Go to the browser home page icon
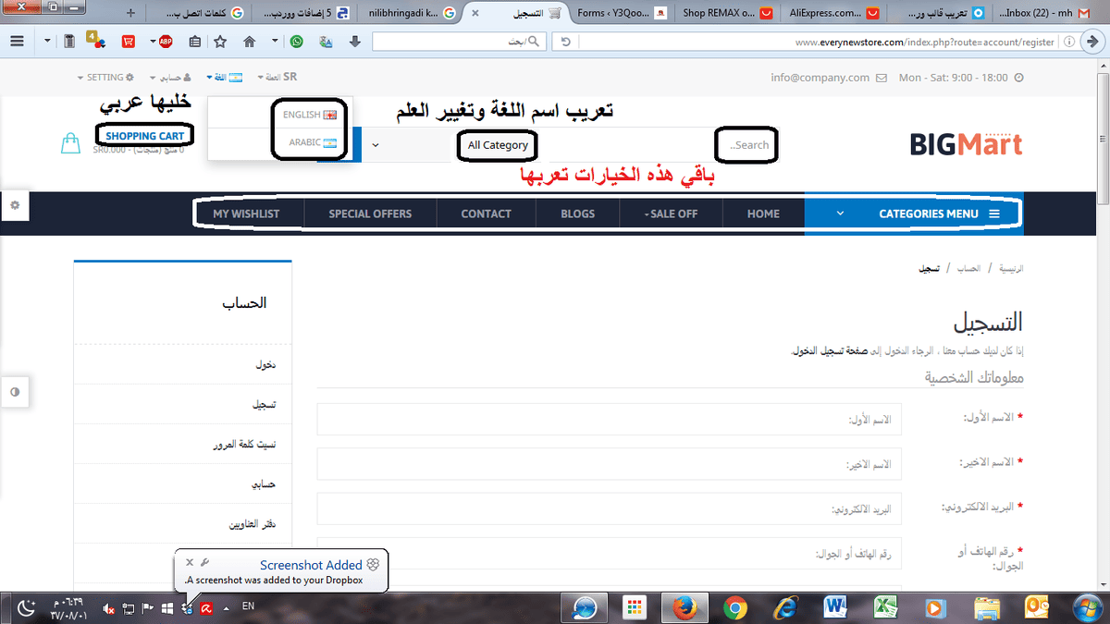Image resolution: width=1110 pixels, height=624 pixels. 249,42
